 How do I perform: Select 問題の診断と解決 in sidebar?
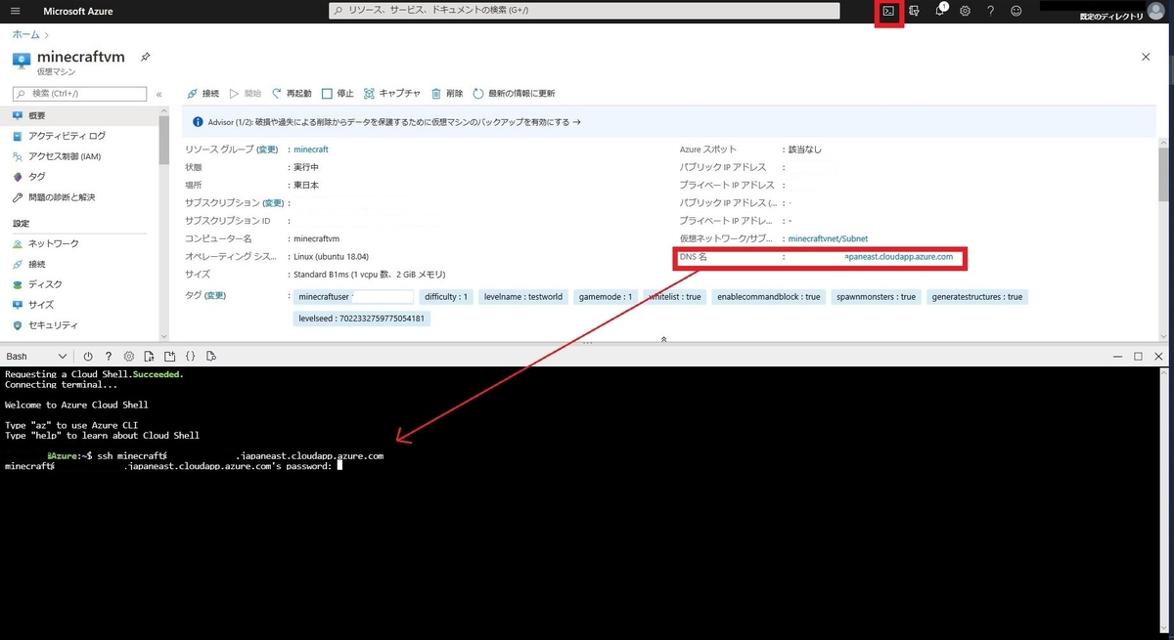pyautogui.click(x=78, y=197)
